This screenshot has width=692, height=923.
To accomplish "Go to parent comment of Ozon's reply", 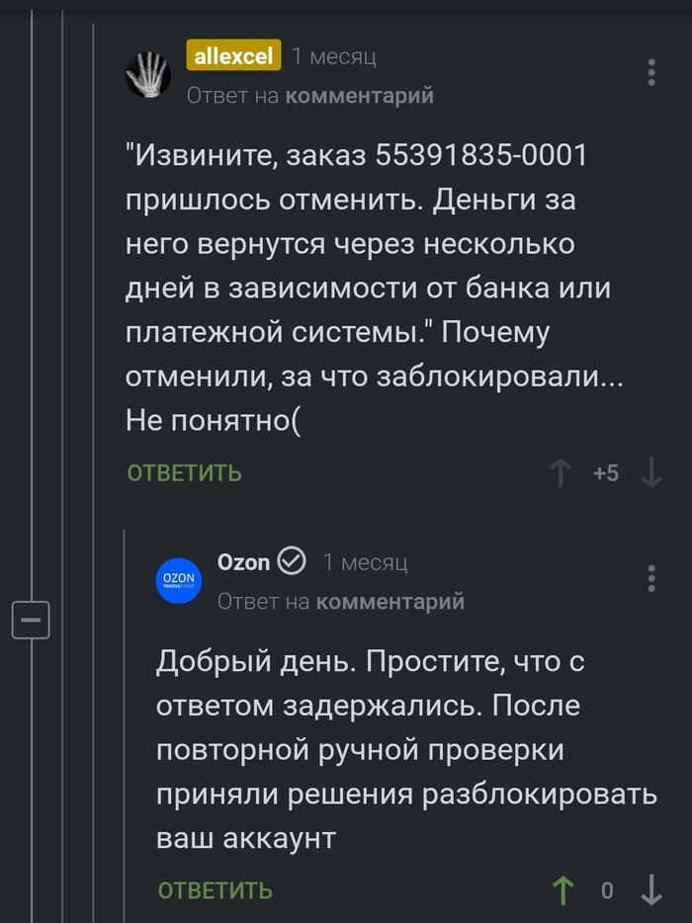I will click(389, 601).
